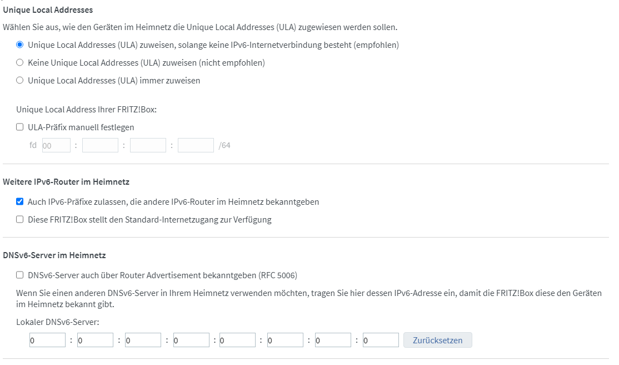Image resolution: width=619 pixels, height=365 pixels.
Task: Click first Lokaler DNSv6-Server address field
Action: [x=47, y=340]
